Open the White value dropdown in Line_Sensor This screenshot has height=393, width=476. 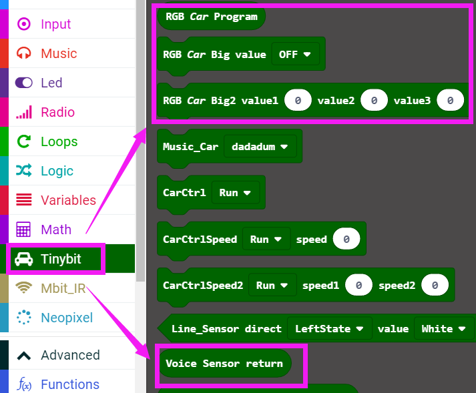click(x=443, y=328)
